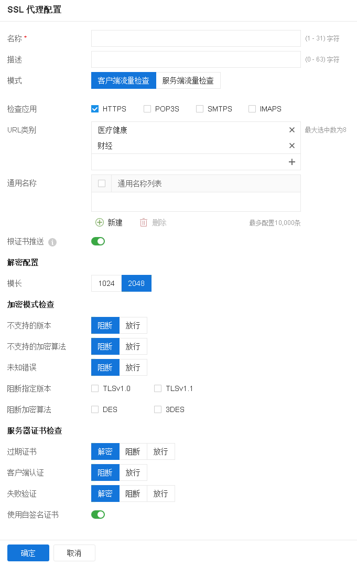This screenshot has height=565, width=357.
Task: Switch to 服务端流量检查 mode
Action: click(x=188, y=80)
